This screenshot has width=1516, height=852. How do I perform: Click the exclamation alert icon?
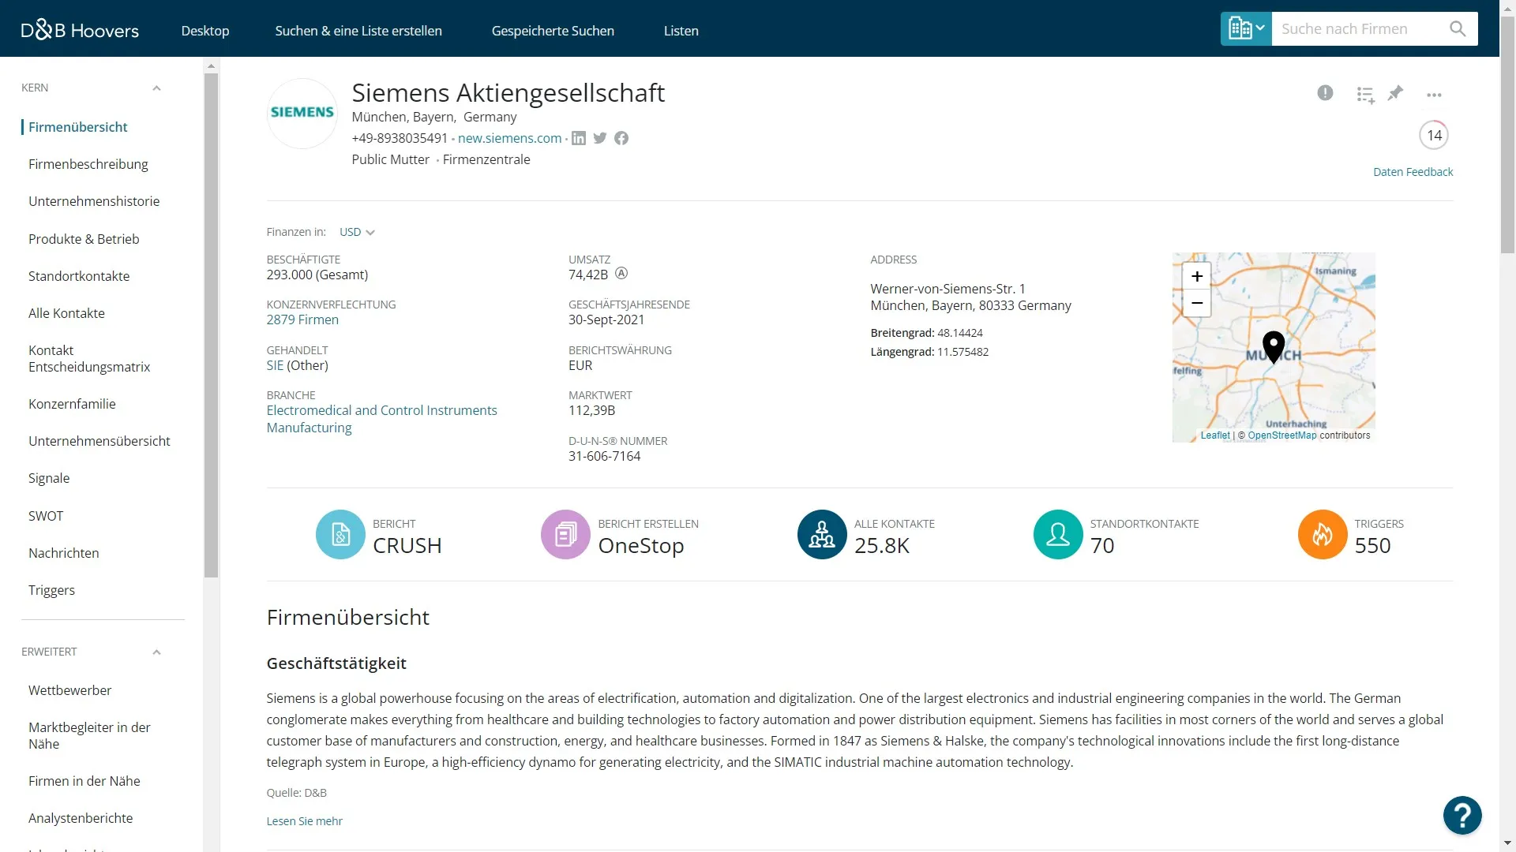pyautogui.click(x=1325, y=93)
